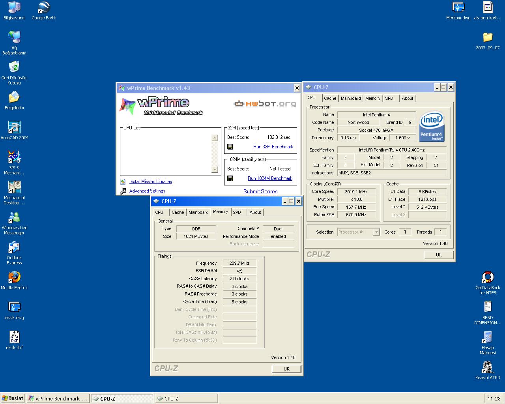505x404 pixels.
Task: Launch AutoCAD 2004 shortcut
Action: coord(14,130)
